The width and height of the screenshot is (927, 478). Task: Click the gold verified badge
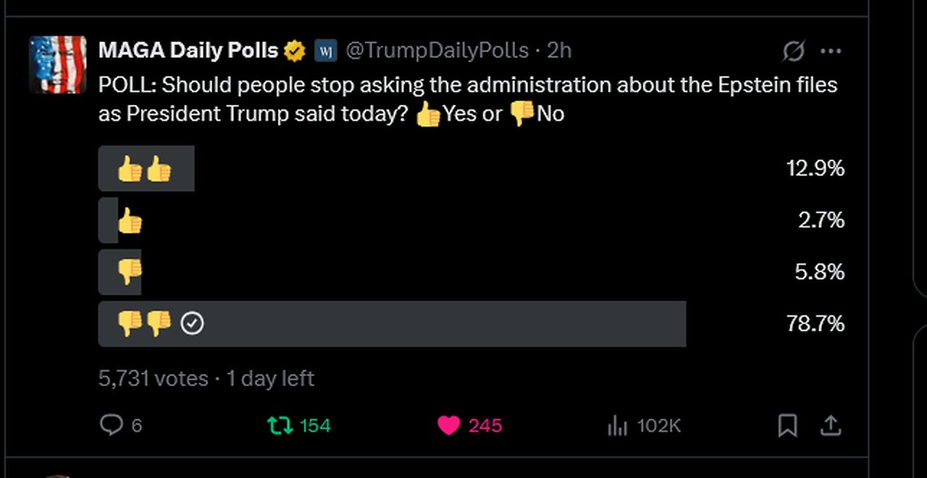pyautogui.click(x=295, y=51)
